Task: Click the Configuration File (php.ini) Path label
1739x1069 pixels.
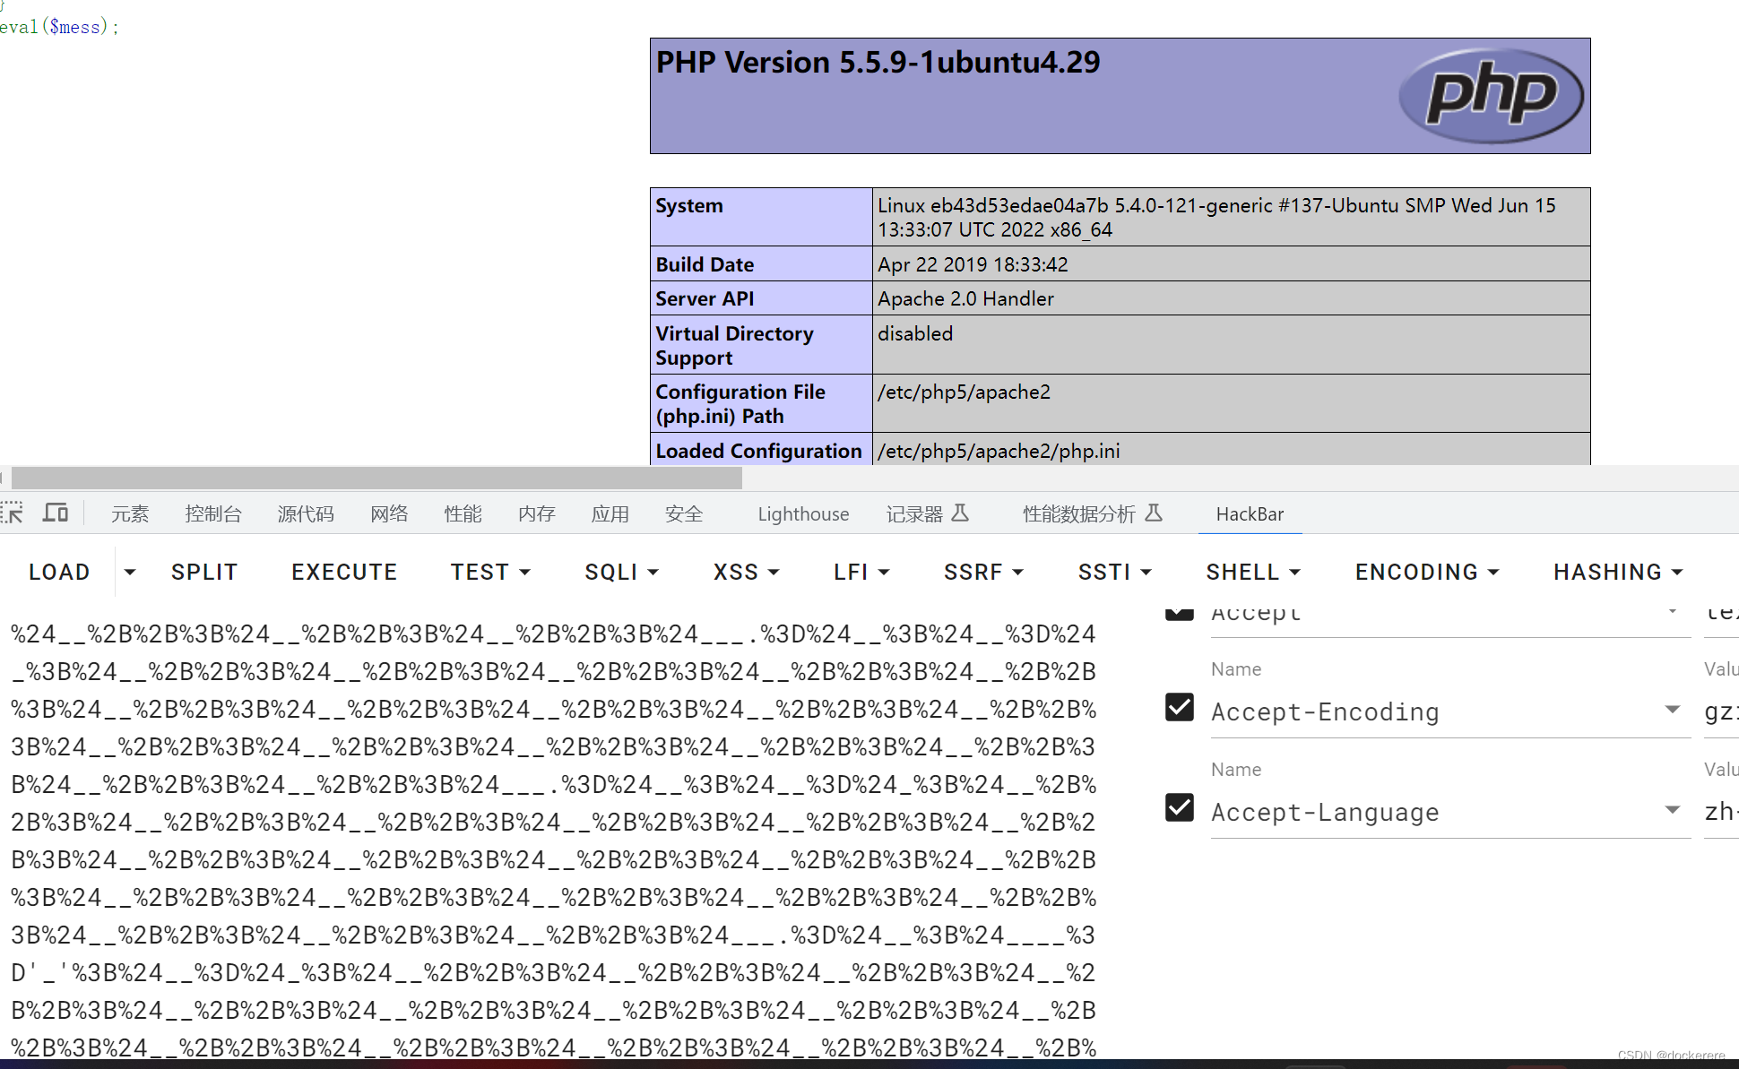Action: point(740,403)
